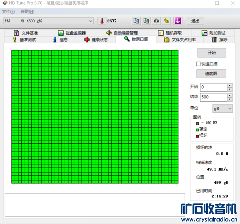Click the thermometer temperature icon
This screenshot has width=240, height=224.
(x=102, y=21)
